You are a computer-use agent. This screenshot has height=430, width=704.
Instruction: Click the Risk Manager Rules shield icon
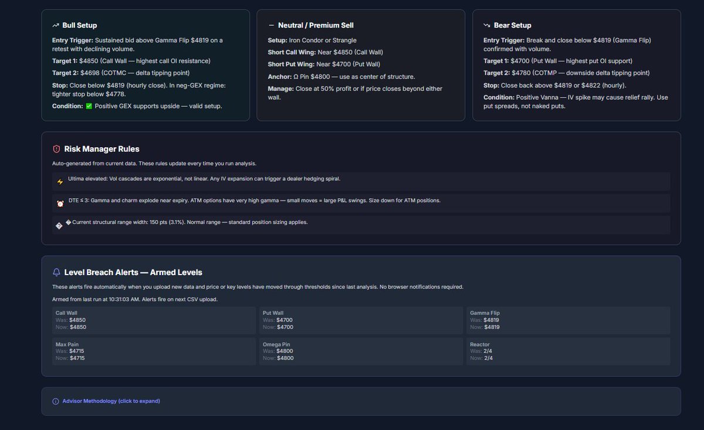point(57,149)
